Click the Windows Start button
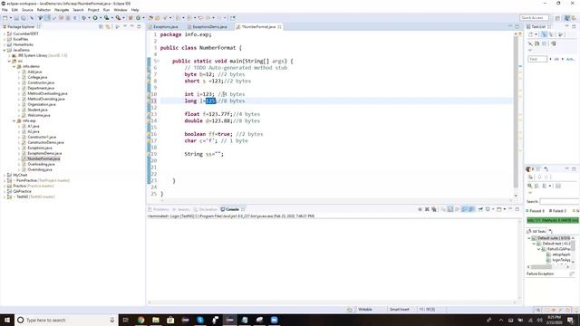This screenshot has height=326, width=580. point(7,320)
